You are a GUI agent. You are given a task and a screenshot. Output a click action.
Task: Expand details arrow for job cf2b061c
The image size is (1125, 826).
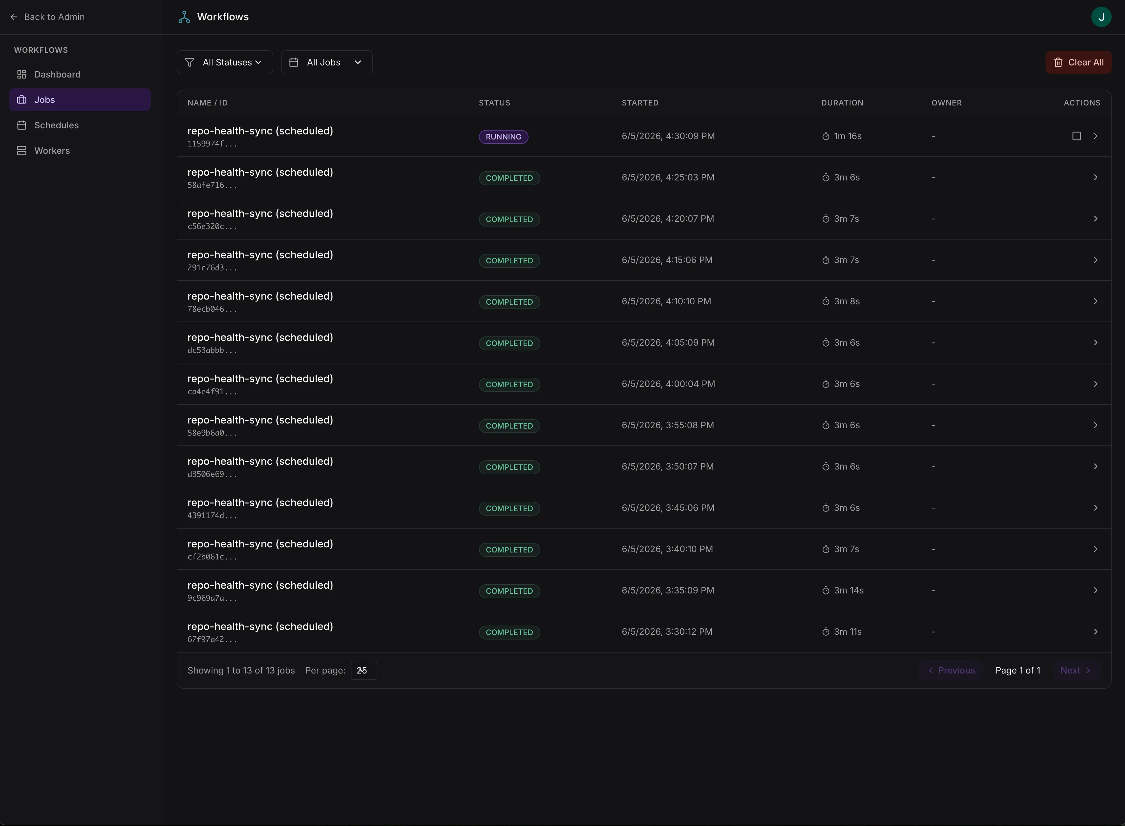1095,549
